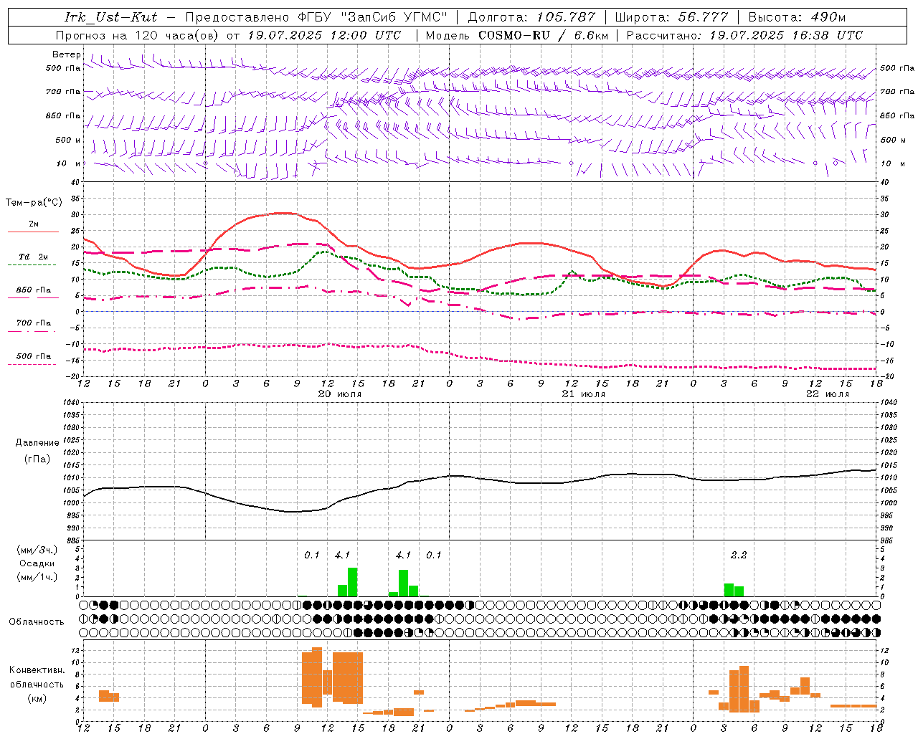Viewport: 918px width, 734px height.
Task: Click '700 гПа' in the temperature legend
Action: [34, 323]
